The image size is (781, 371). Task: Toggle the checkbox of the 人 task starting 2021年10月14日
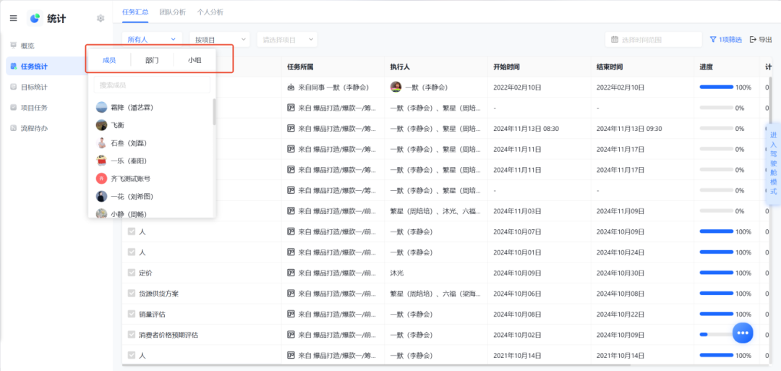tap(132, 355)
